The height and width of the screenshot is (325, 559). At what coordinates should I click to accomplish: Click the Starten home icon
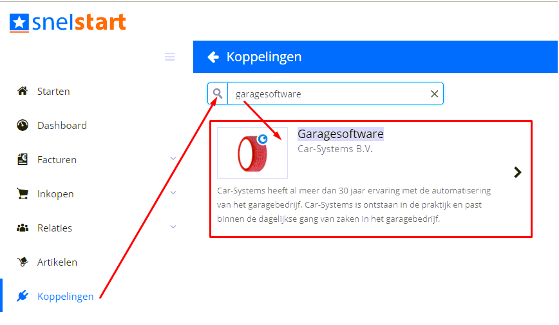(x=23, y=91)
